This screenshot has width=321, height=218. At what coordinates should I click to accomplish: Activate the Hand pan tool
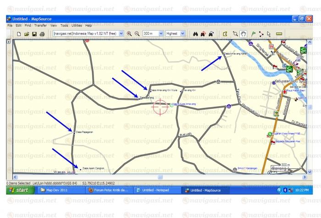pyautogui.click(x=244, y=34)
